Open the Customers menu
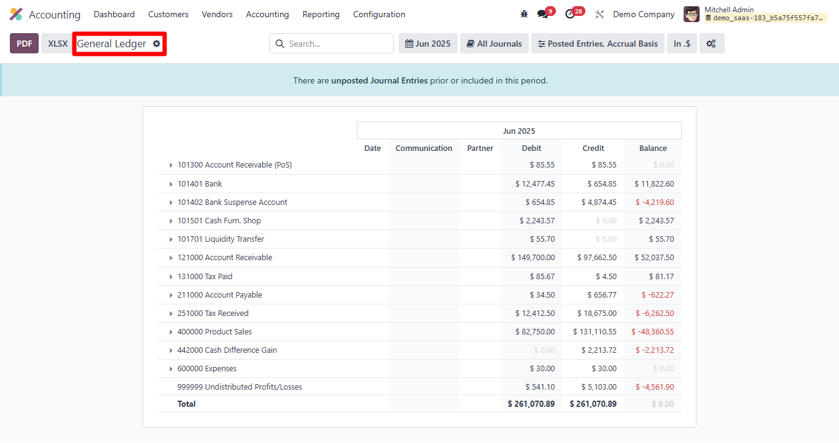This screenshot has width=839, height=443. pyautogui.click(x=168, y=14)
